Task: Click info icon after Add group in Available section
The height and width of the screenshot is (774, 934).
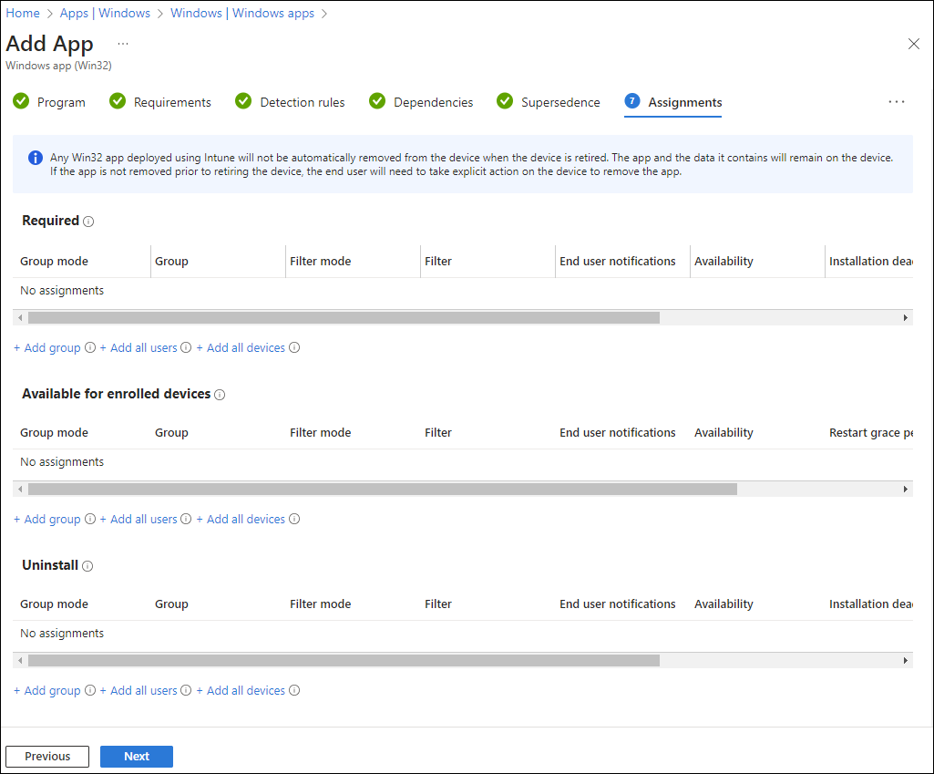Action: coord(90,519)
